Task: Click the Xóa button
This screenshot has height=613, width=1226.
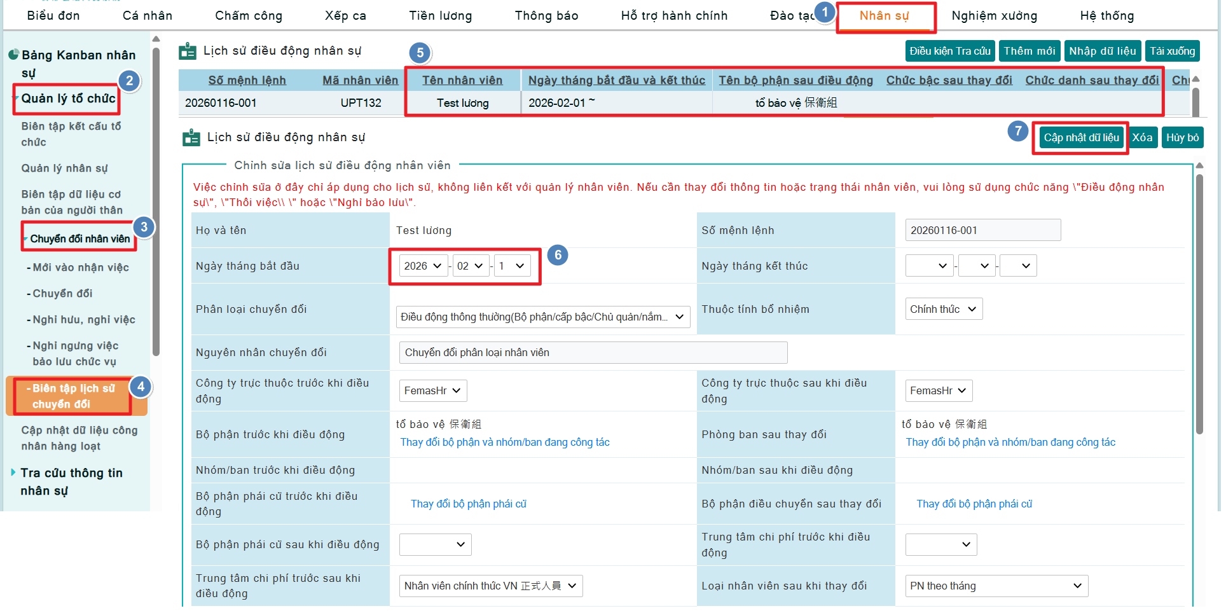Action: click(1142, 138)
